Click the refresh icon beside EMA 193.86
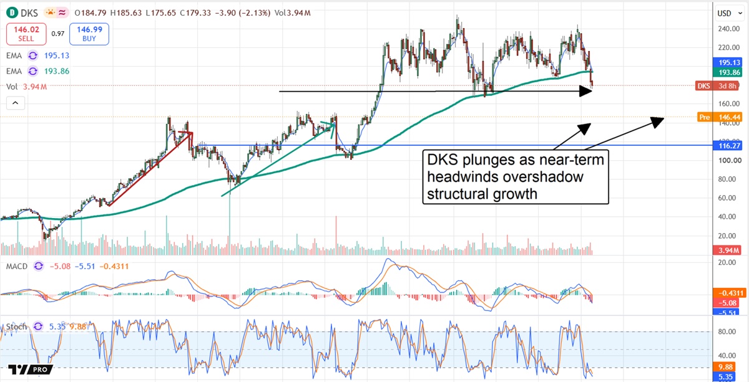749x382 pixels. (x=34, y=72)
